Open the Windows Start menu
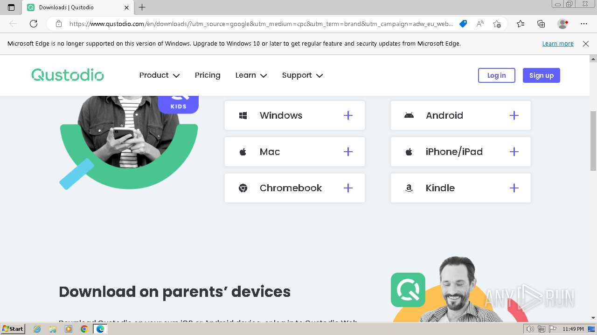The width and height of the screenshot is (597, 335). tap(13, 329)
